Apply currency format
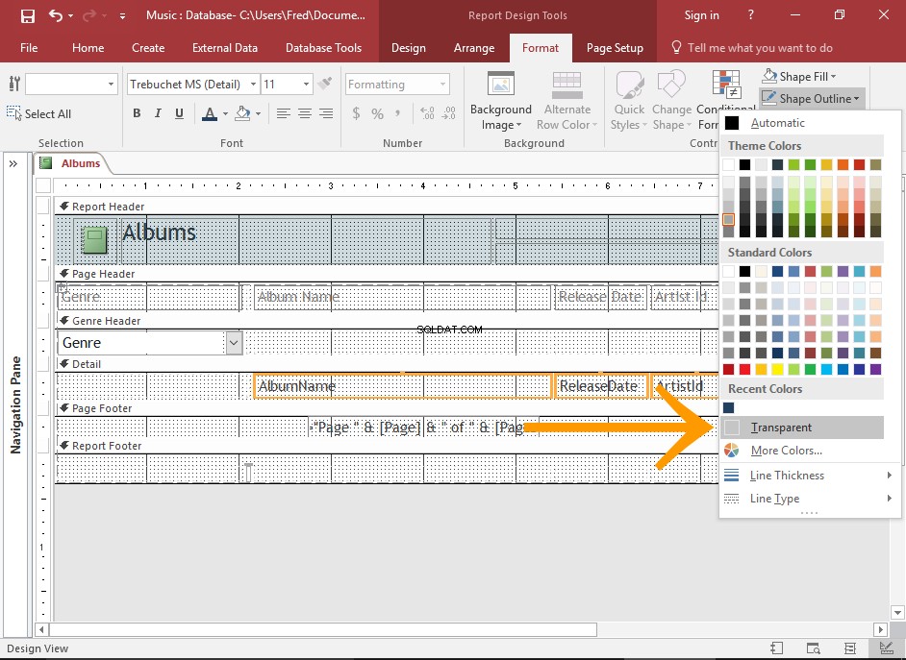Image resolution: width=906 pixels, height=660 pixels. click(x=357, y=113)
